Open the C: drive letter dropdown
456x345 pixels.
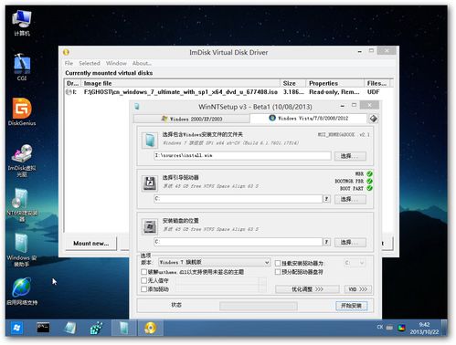(355, 262)
